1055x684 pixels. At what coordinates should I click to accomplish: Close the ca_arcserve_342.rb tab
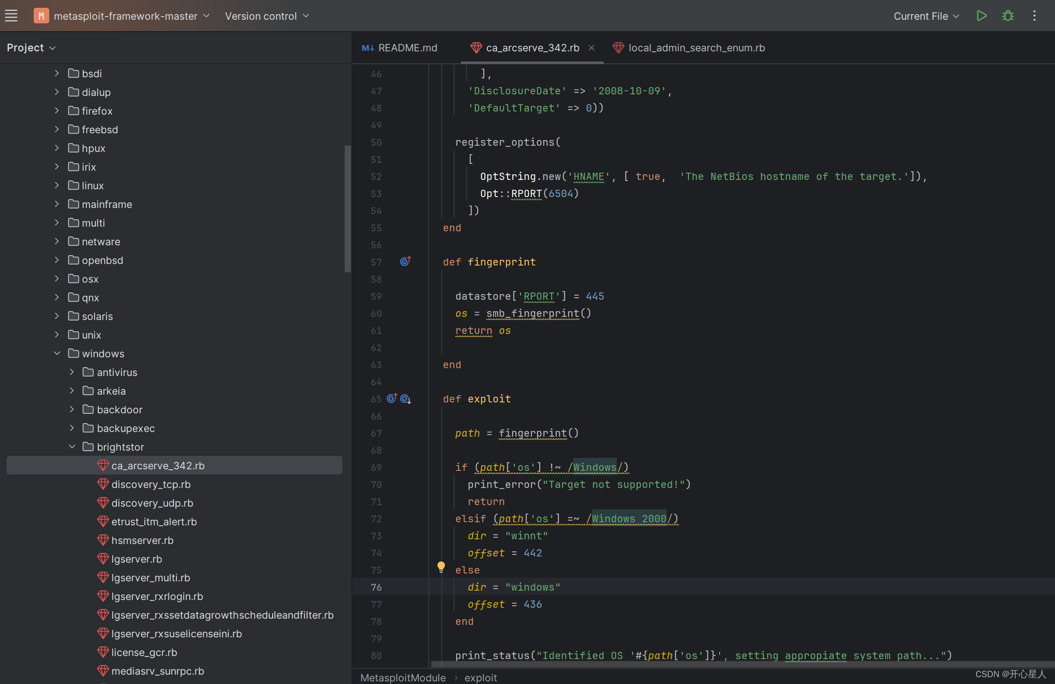592,48
